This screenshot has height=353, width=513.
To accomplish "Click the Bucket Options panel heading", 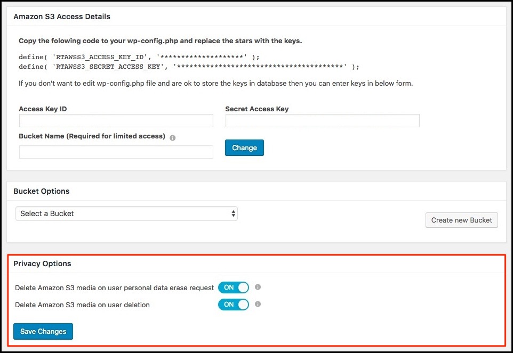I will point(42,191).
